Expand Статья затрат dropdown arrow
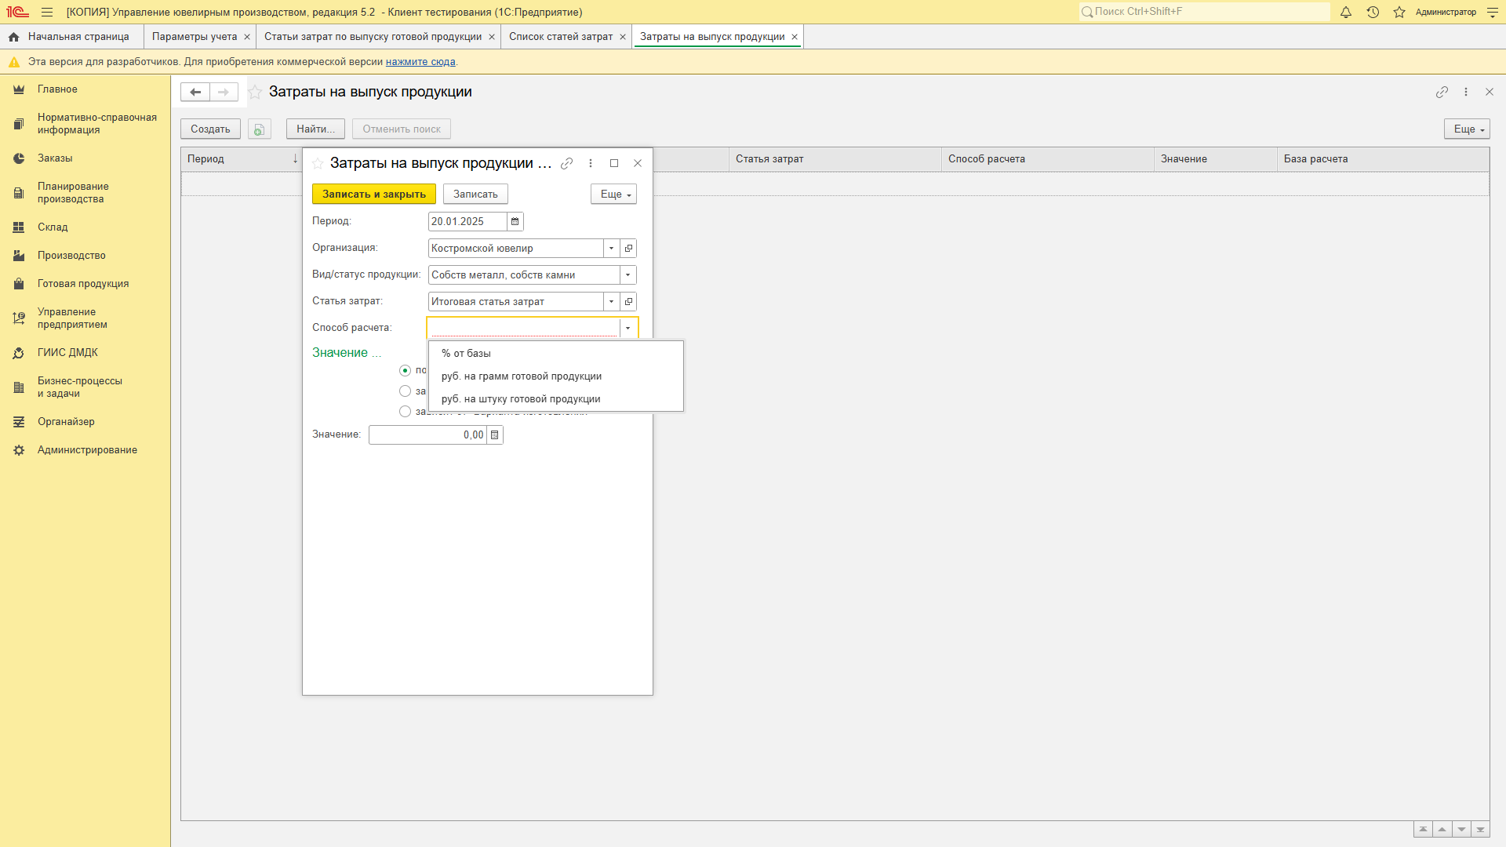Viewport: 1506px width, 847px height. click(612, 302)
